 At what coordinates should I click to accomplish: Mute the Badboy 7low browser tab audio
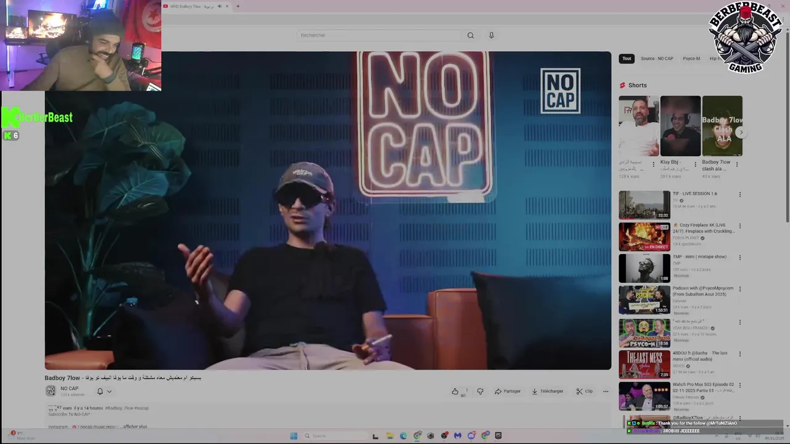pos(219,6)
